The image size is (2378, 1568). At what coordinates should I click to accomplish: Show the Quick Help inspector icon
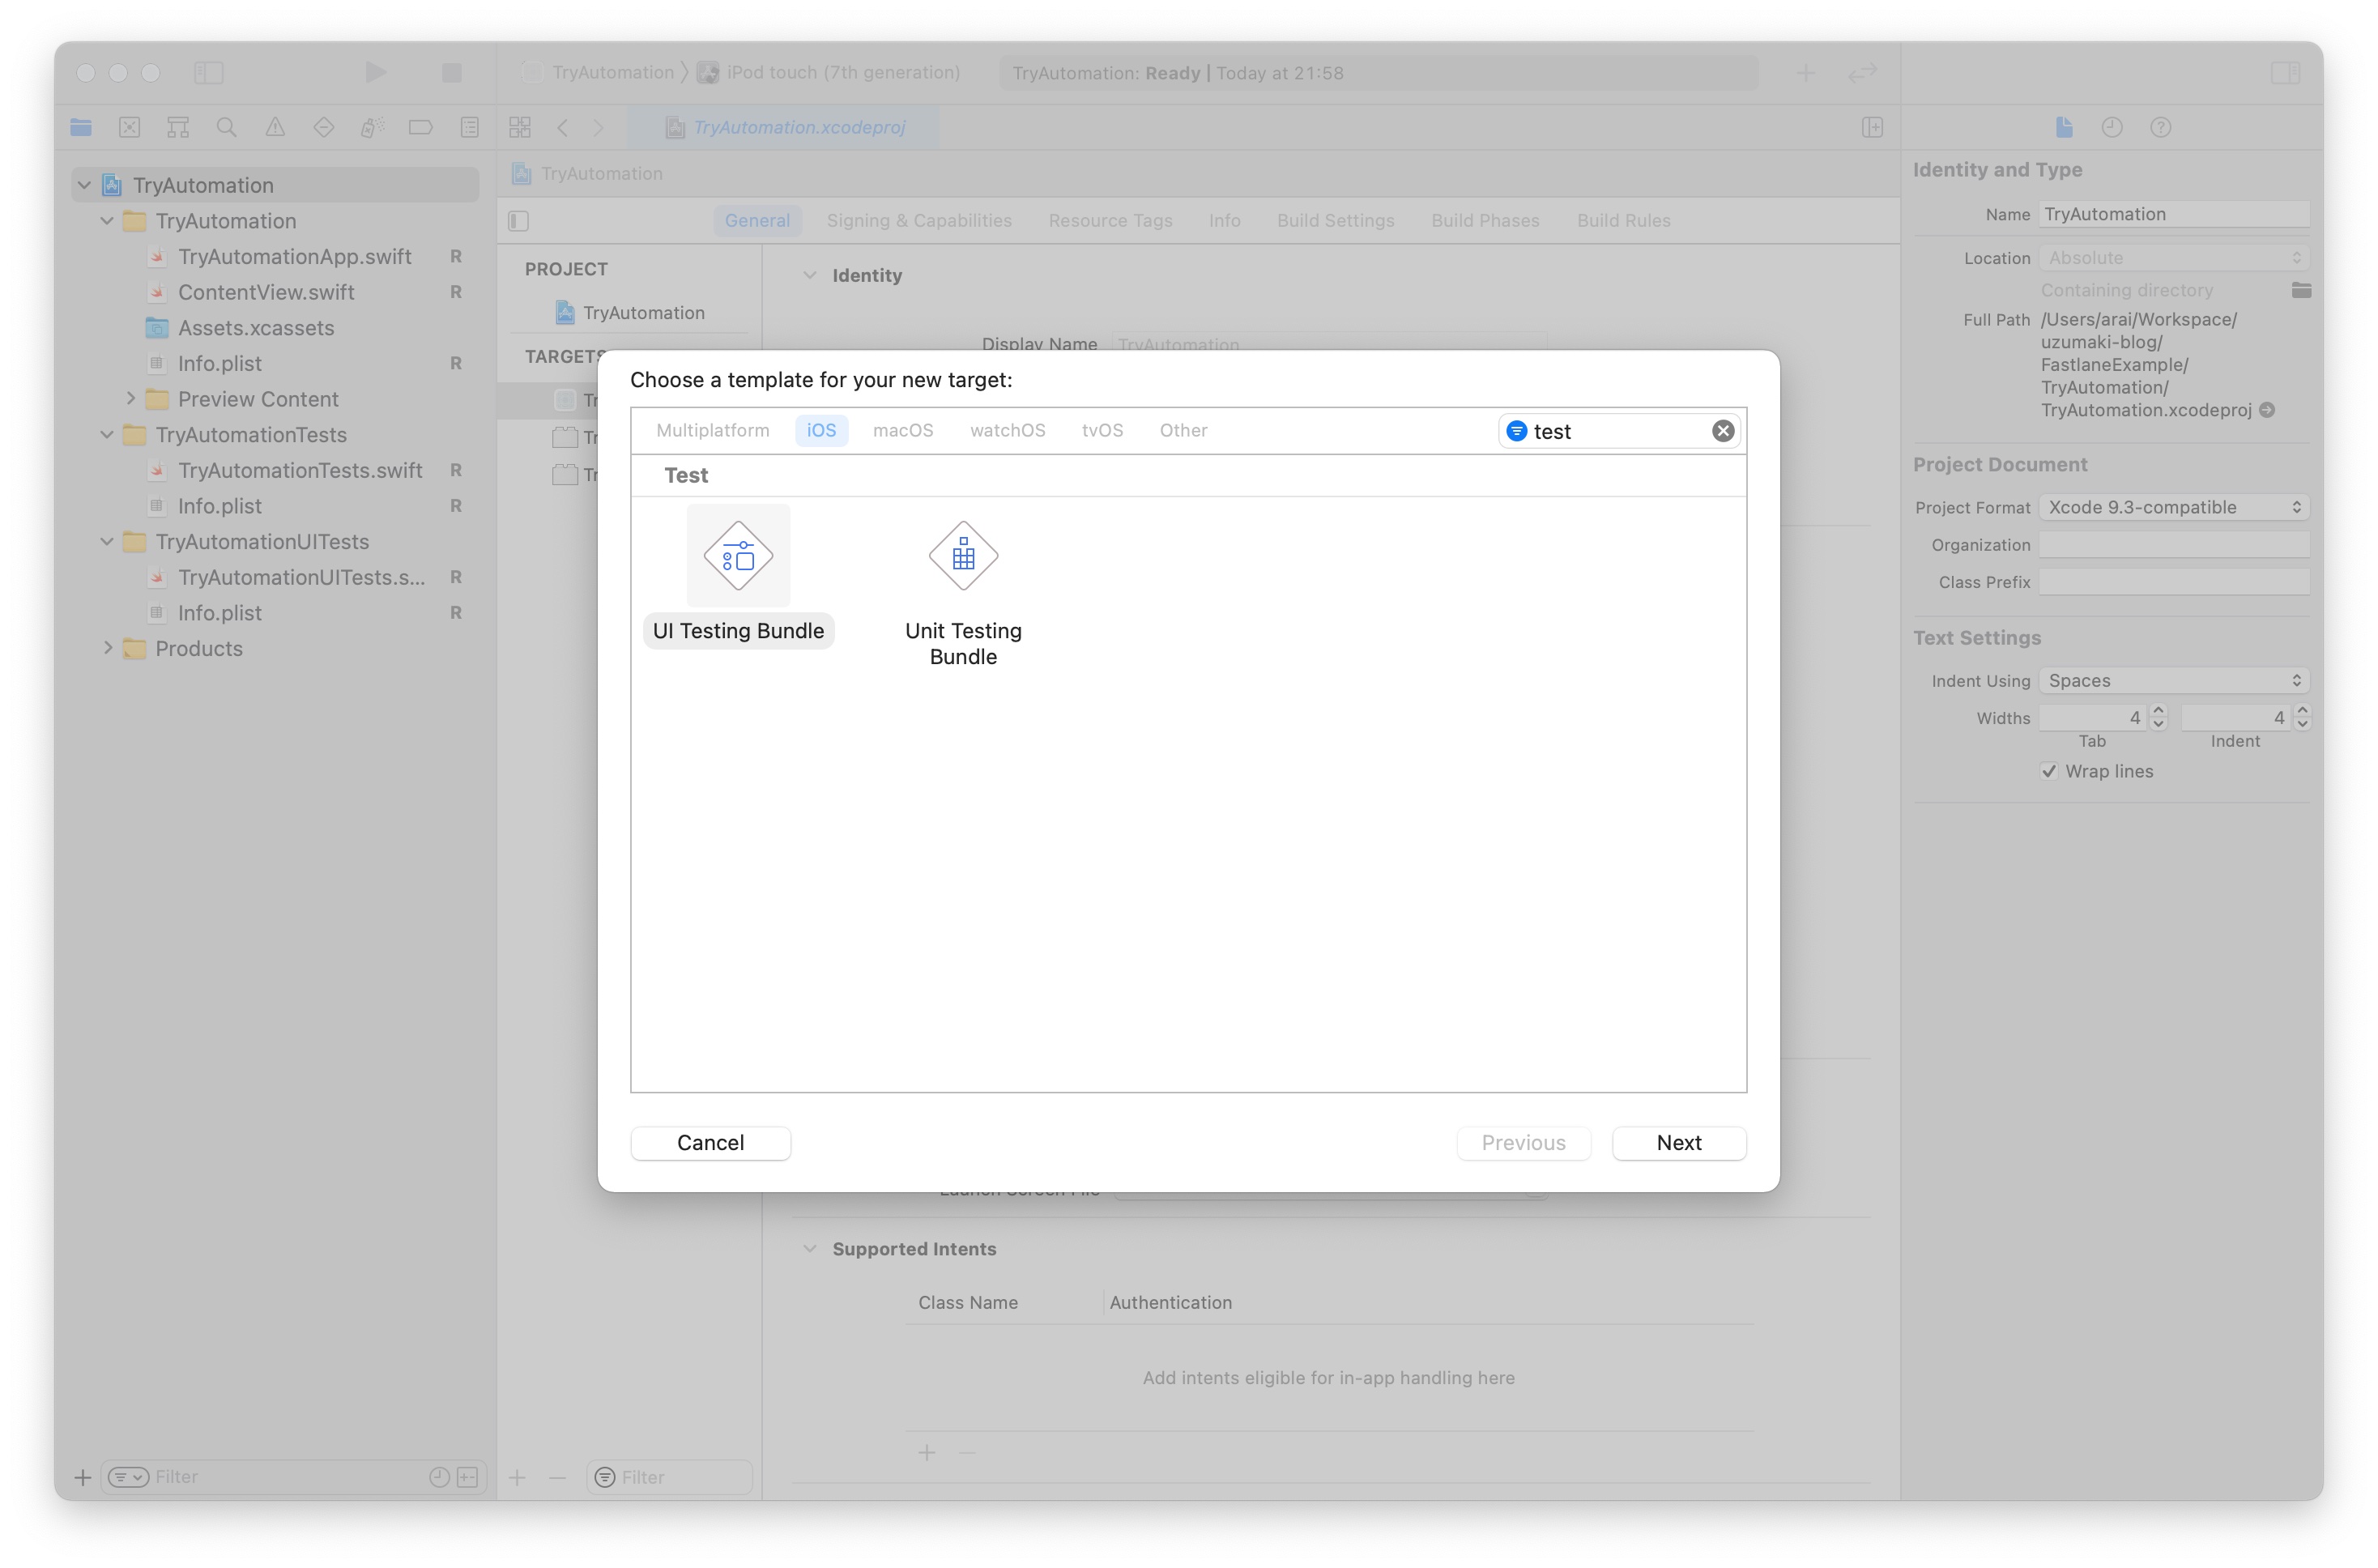pyautogui.click(x=2160, y=127)
